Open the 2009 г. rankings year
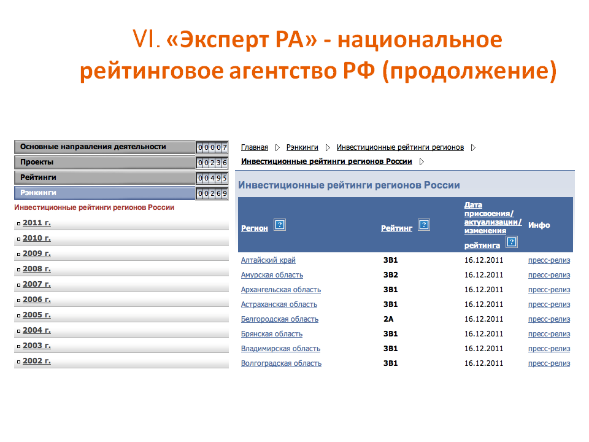The height and width of the screenshot is (442, 589). point(36,254)
